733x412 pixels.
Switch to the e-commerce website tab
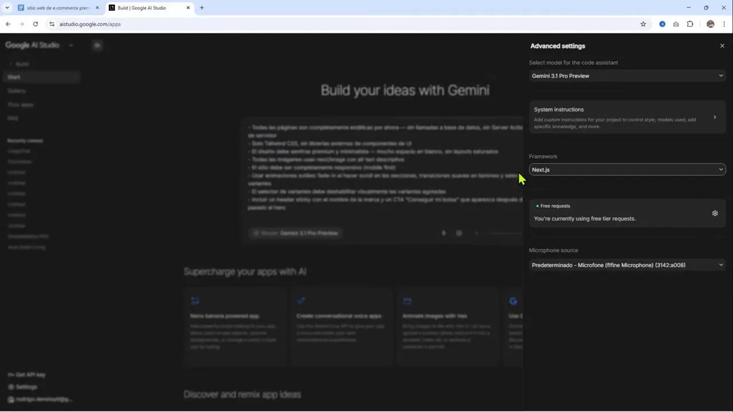(57, 8)
